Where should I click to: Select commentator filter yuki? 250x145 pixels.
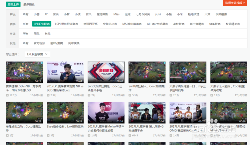click(158, 14)
